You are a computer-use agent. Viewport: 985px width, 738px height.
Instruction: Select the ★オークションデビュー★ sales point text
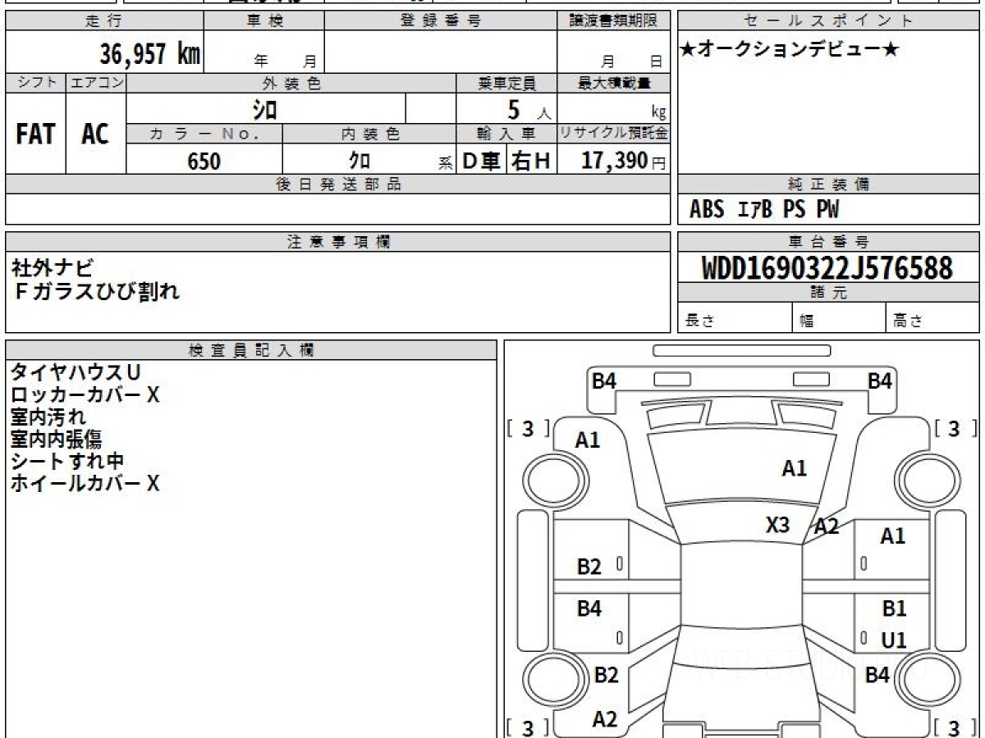coord(790,50)
